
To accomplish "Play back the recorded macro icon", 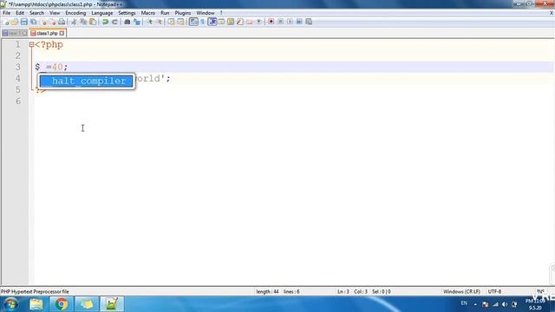I will (x=290, y=22).
